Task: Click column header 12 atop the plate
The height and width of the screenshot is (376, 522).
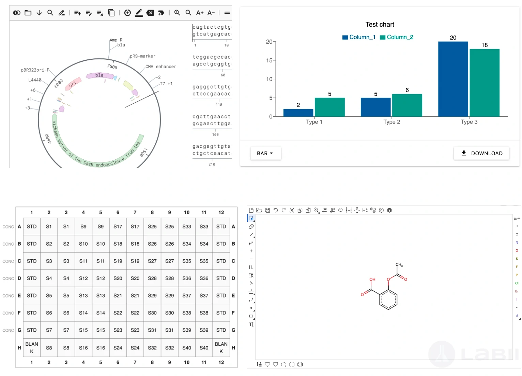Action: point(221,212)
